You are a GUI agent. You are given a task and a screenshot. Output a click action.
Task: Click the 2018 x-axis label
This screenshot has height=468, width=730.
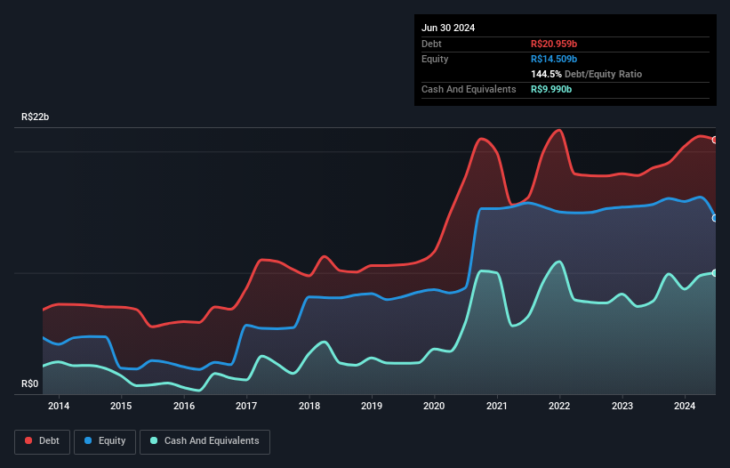coord(309,406)
